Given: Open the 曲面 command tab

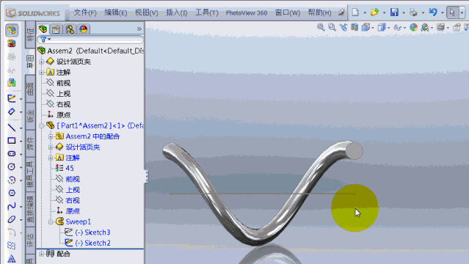Looking at the screenshot, I should coord(30,89).
